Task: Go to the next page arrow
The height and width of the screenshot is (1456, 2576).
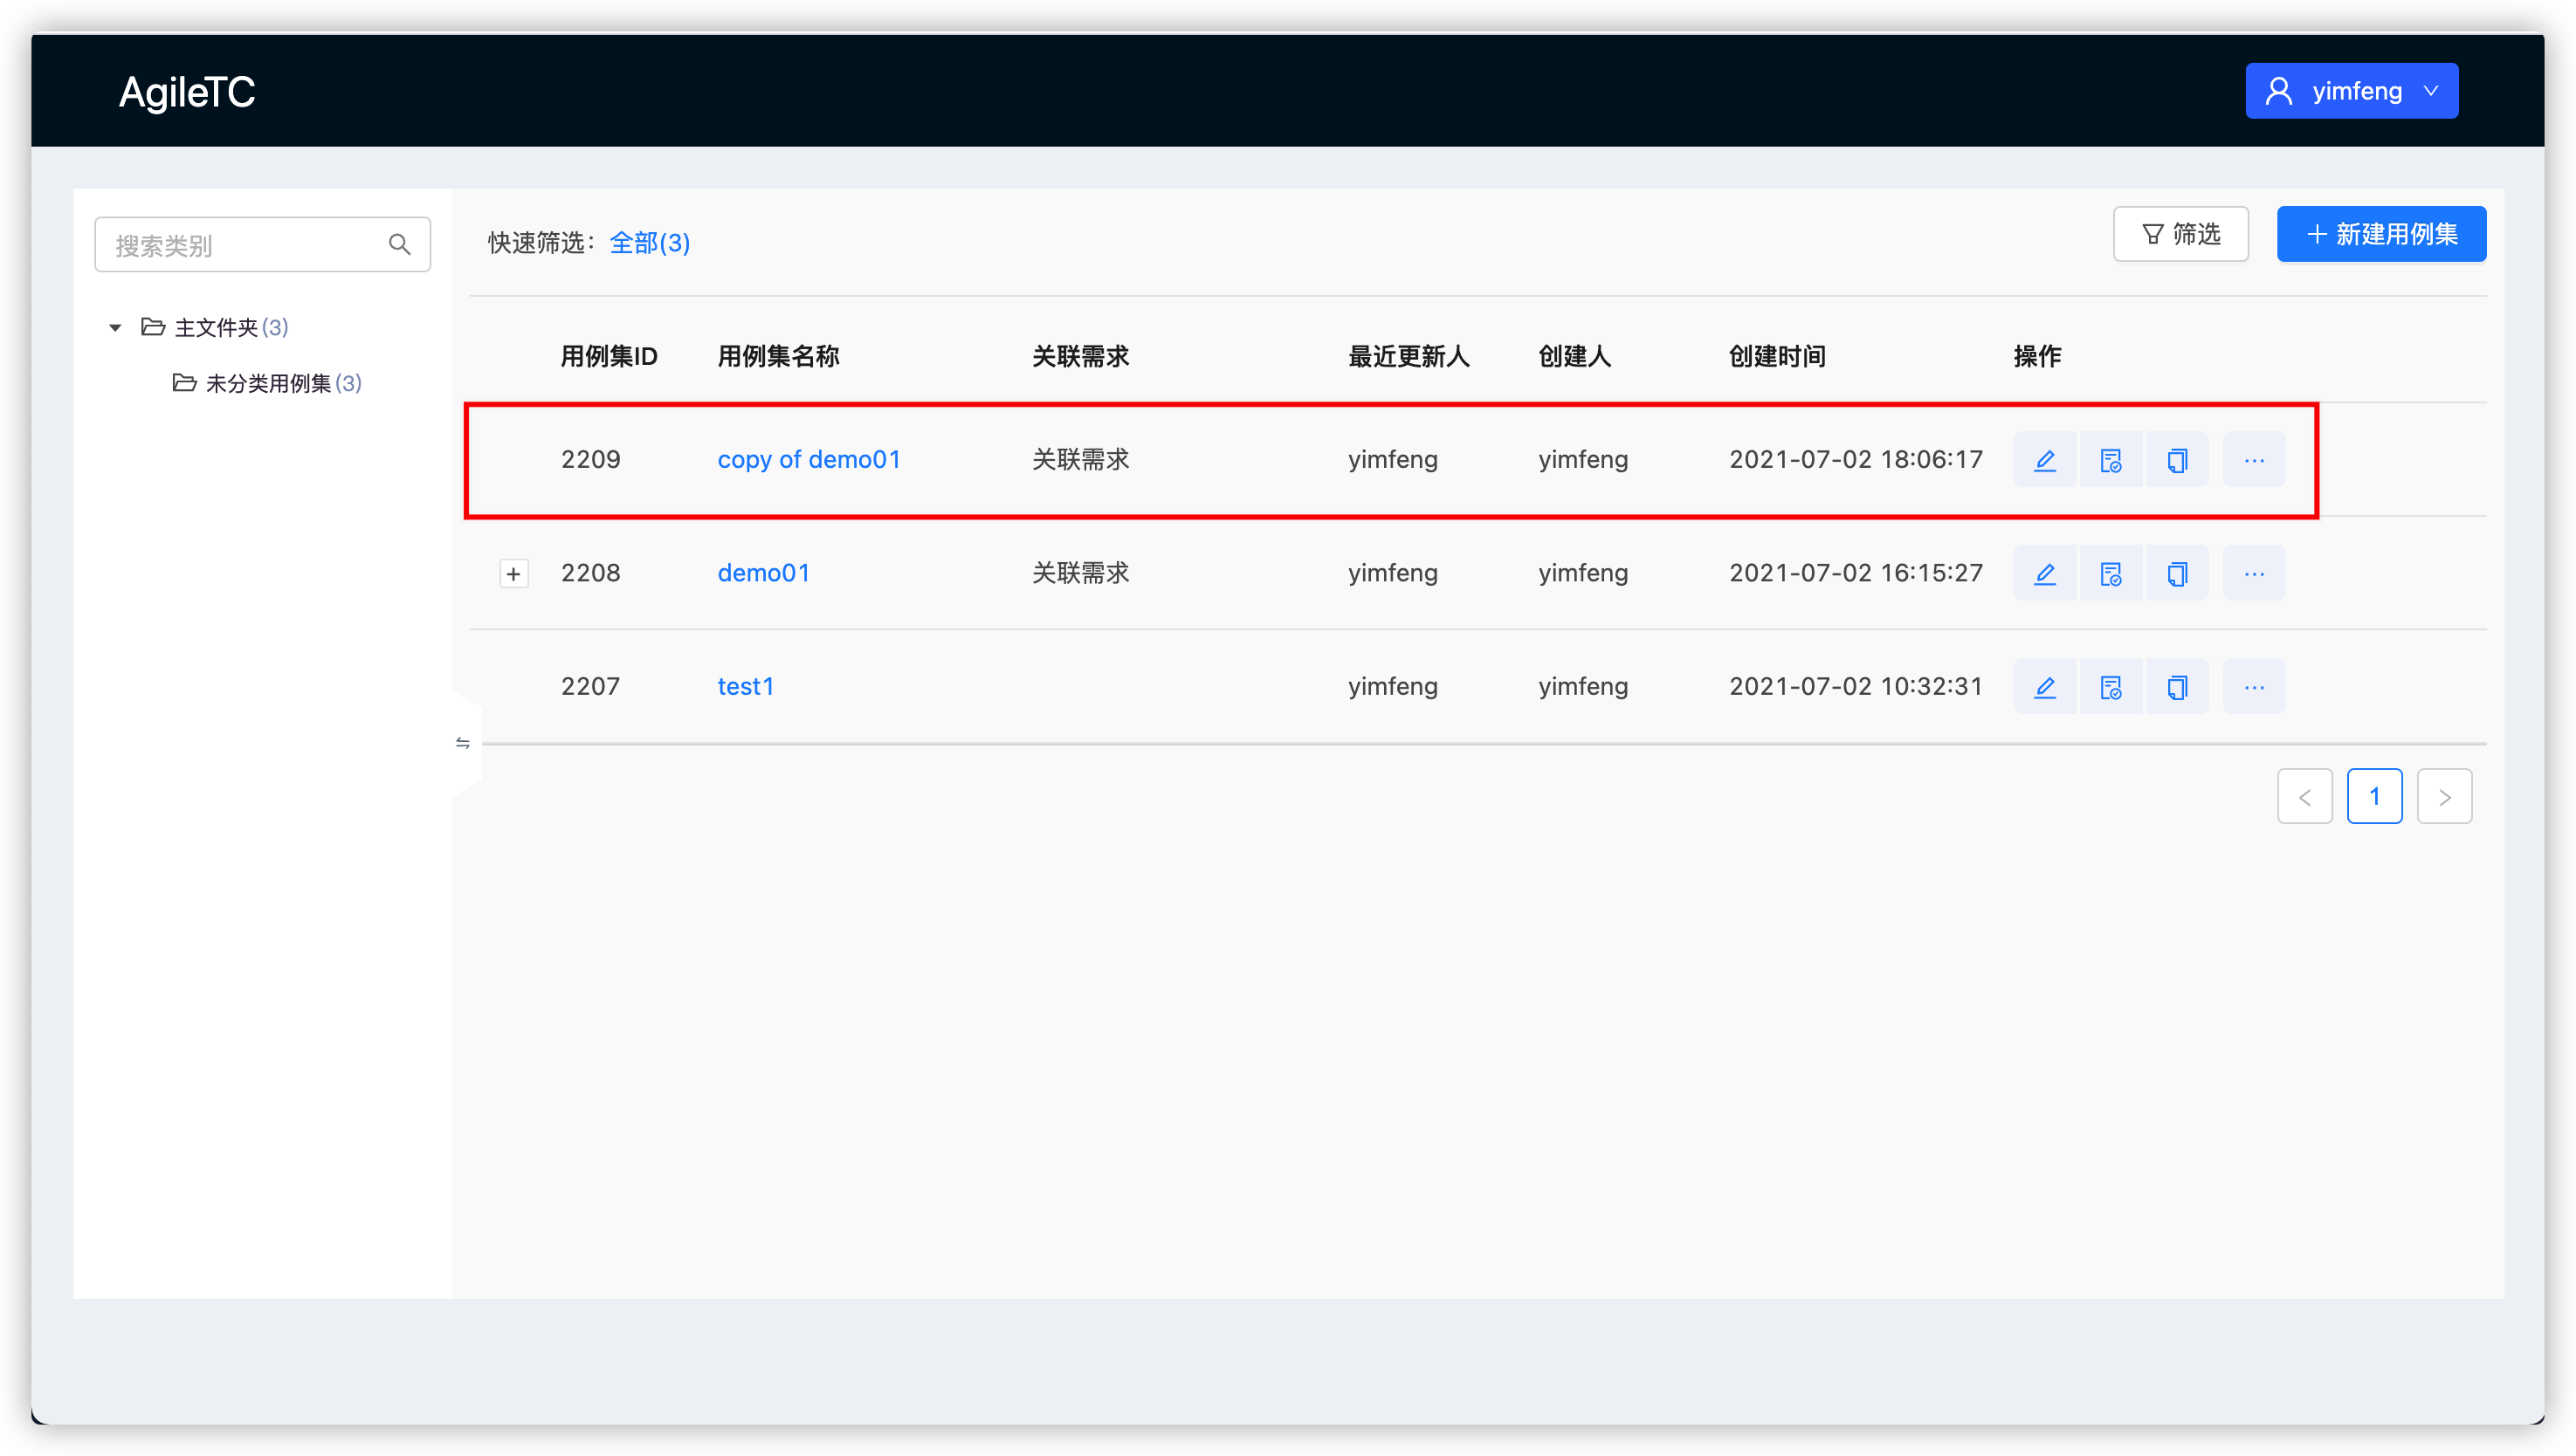Action: tap(2444, 797)
